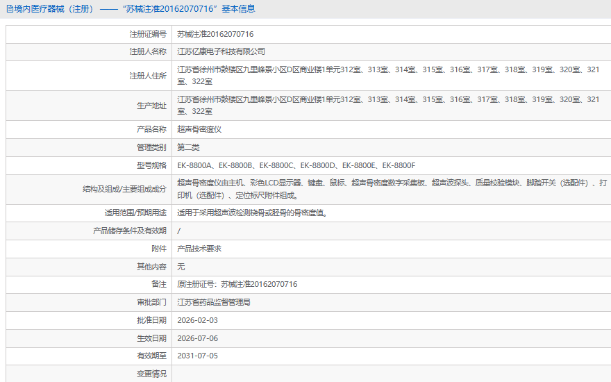Select effective date 2026-07-06
611x382 pixels.
[x=198, y=338]
